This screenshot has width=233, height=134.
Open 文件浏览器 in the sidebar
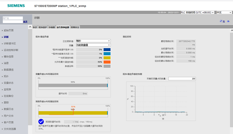click(x=10, y=129)
